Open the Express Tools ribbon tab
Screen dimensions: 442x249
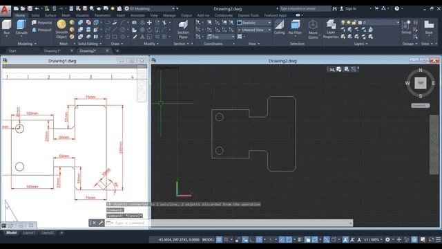click(x=248, y=15)
